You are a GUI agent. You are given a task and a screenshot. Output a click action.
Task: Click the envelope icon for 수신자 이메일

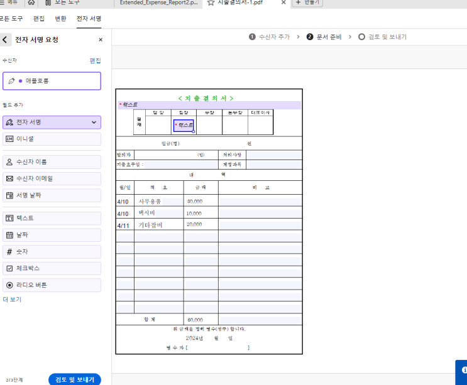(9, 178)
